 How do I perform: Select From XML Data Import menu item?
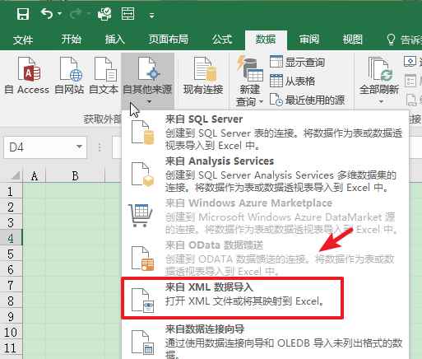(232, 298)
